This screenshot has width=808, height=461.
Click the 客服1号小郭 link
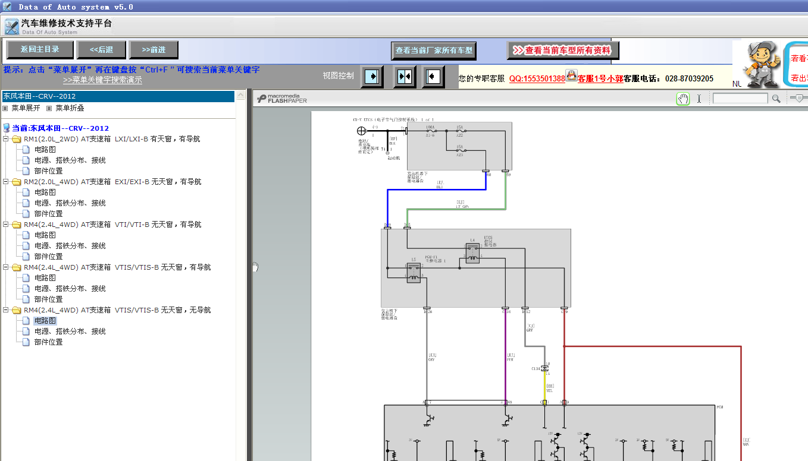600,78
